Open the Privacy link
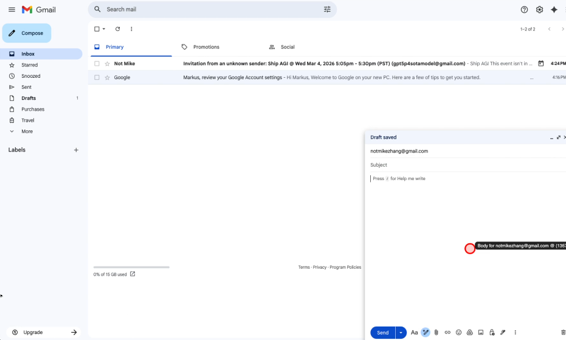This screenshot has height=340, width=566. pos(319,268)
